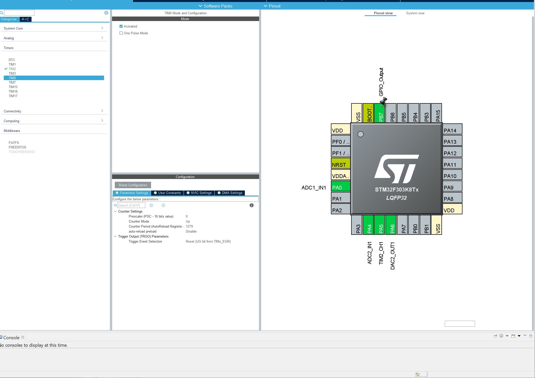Go to previous parameter search result
This screenshot has height=378, width=535.
coord(151,205)
